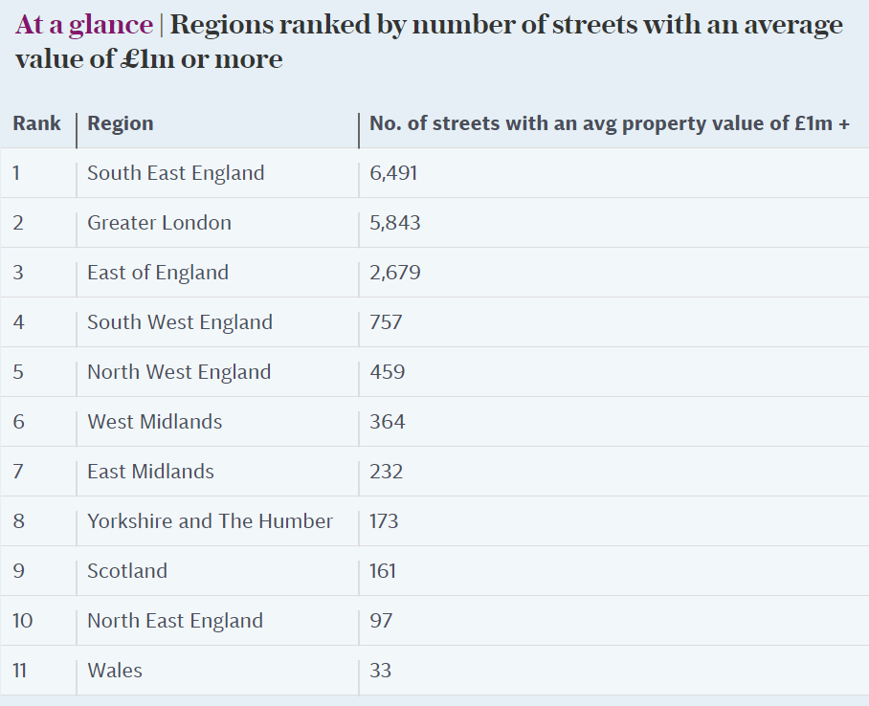
Task: Select the North East England cell
Action: [175, 621]
